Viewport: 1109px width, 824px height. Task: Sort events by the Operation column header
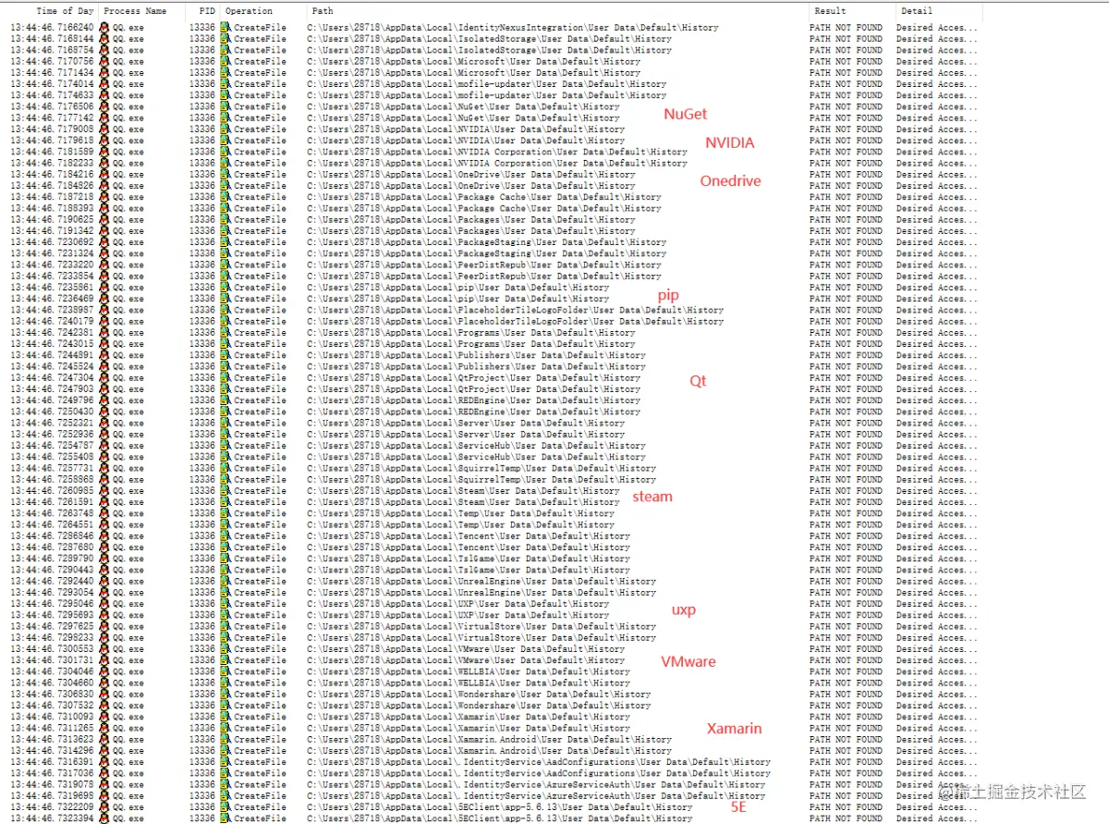tap(250, 11)
